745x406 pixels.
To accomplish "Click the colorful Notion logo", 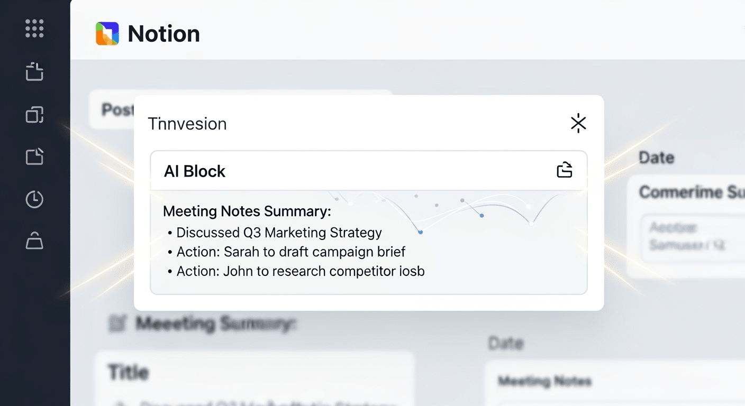I will click(x=107, y=34).
